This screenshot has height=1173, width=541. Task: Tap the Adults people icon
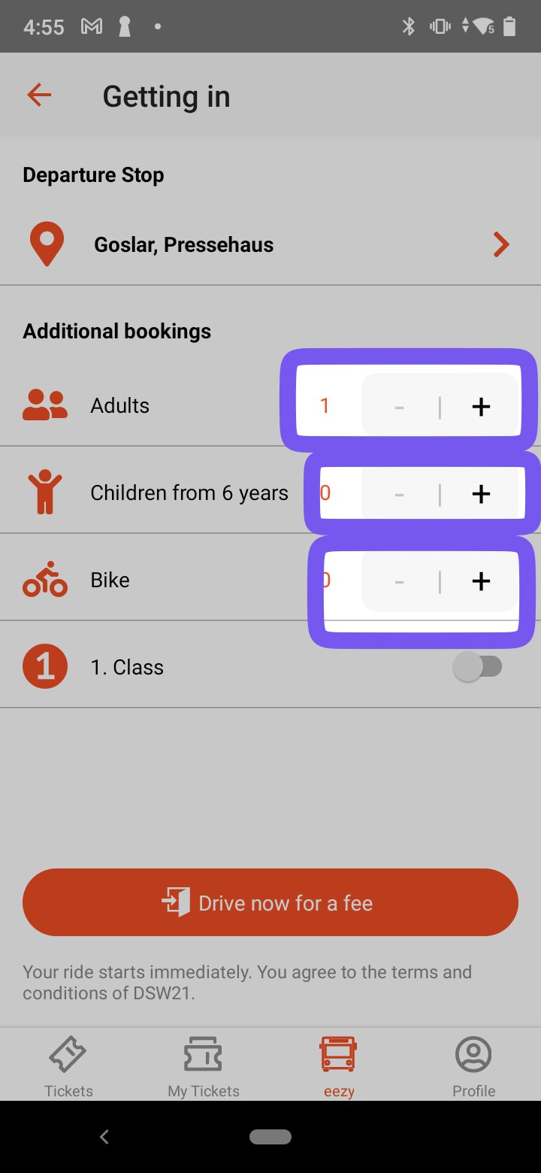pos(45,406)
